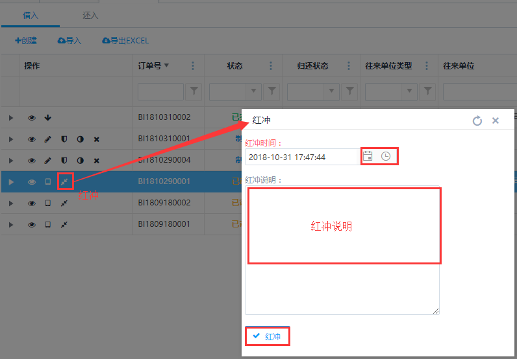
Task: Click the eye view icon for BI1810310002
Action: click(x=31, y=118)
